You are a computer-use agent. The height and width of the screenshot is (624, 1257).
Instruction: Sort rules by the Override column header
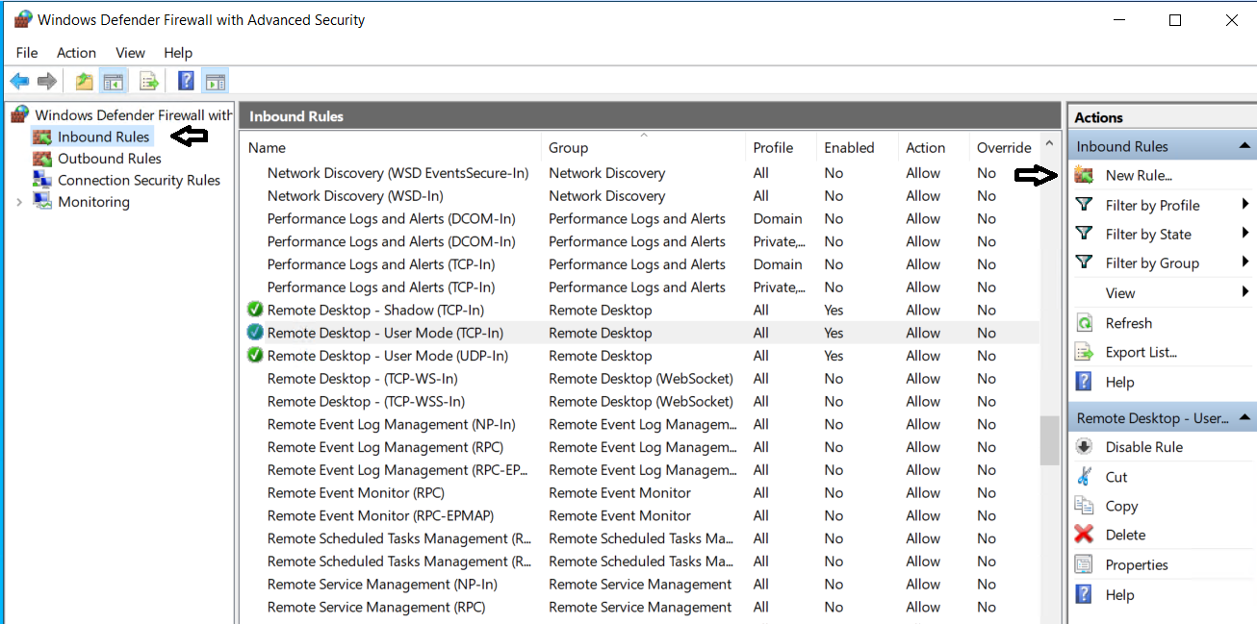pyautogui.click(x=1004, y=147)
